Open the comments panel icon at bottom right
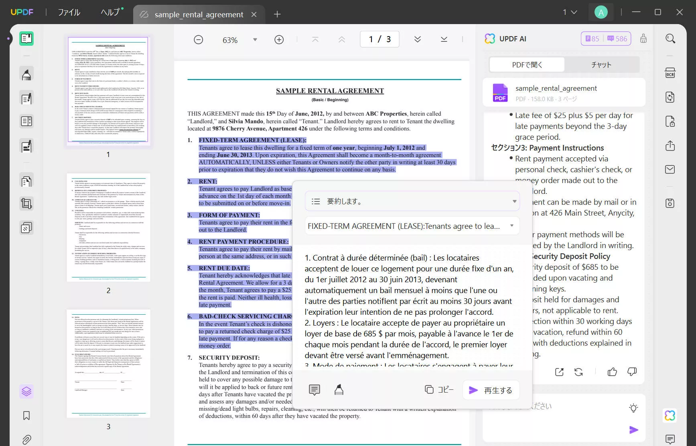The image size is (696, 446). [x=670, y=439]
